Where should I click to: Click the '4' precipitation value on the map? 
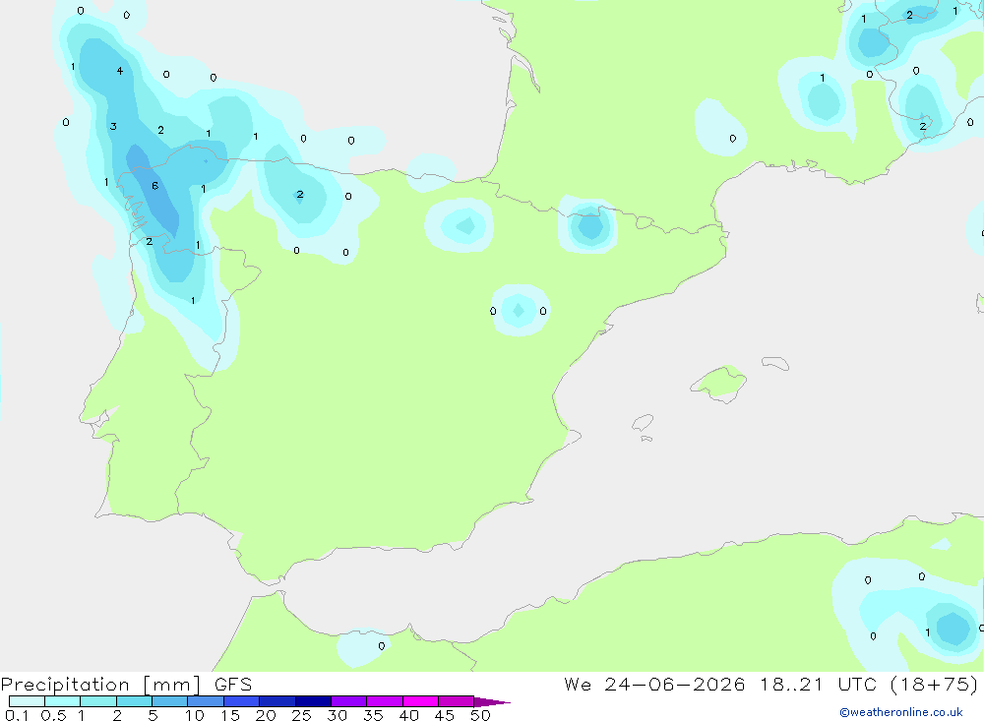point(120,71)
